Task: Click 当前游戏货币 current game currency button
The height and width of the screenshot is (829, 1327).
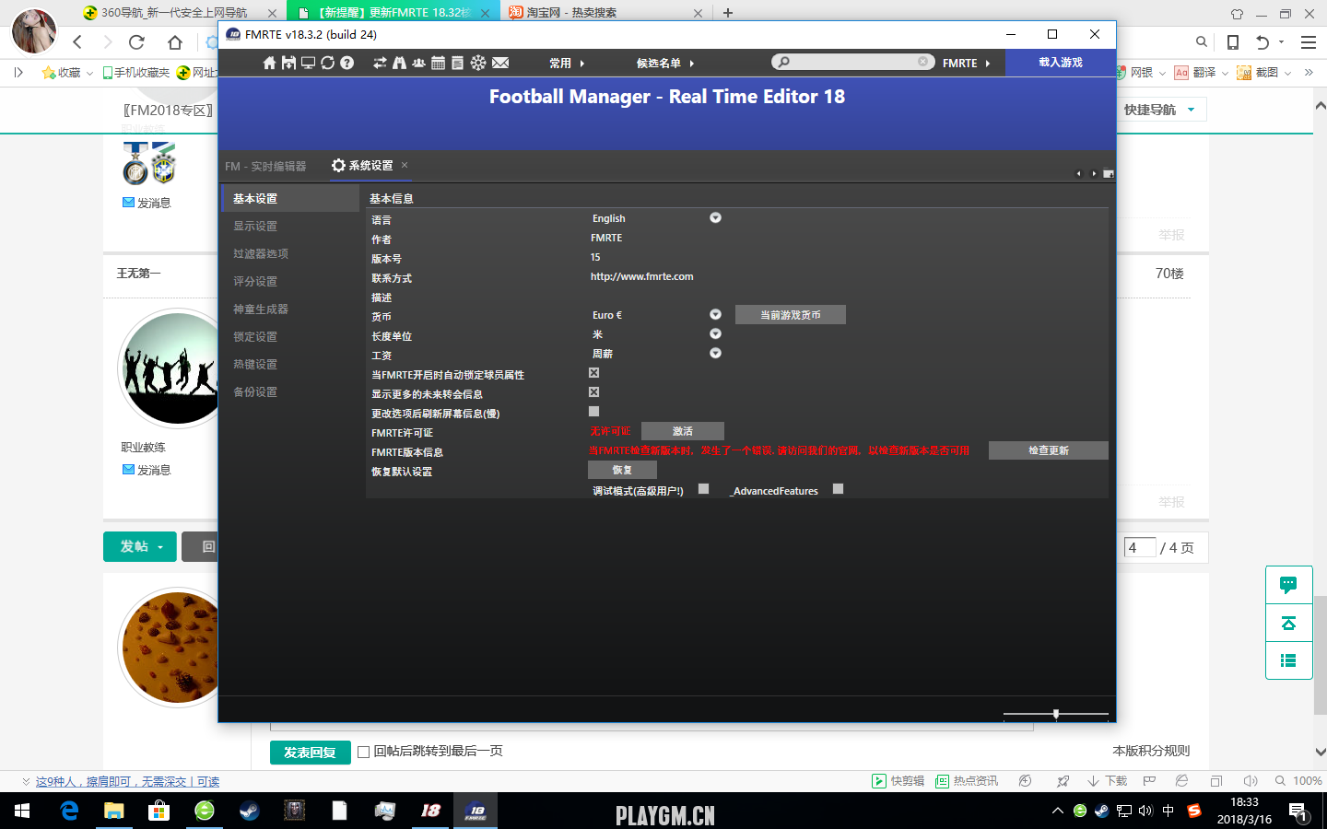Action: tap(791, 315)
